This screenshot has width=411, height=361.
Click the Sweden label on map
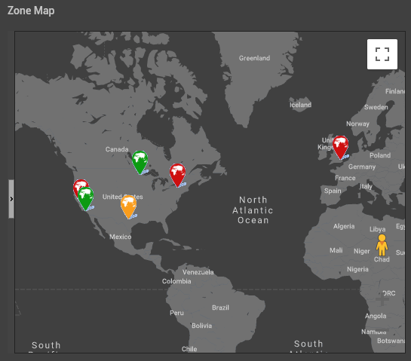click(376, 107)
